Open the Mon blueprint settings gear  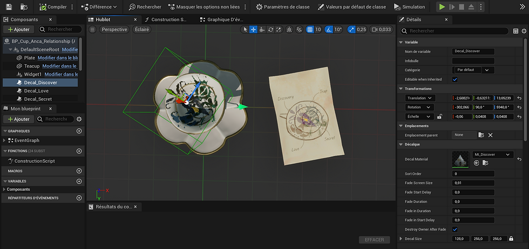coord(79,119)
